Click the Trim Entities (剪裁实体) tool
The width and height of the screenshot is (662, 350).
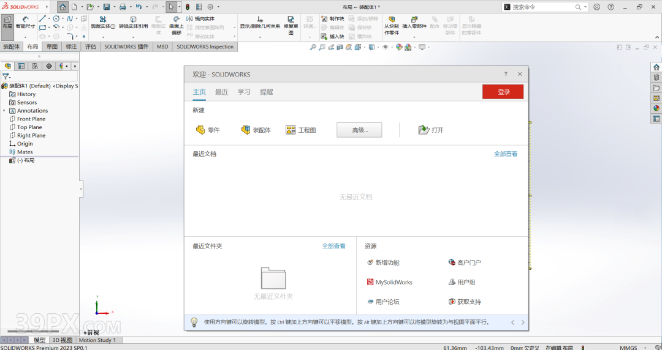(103, 23)
